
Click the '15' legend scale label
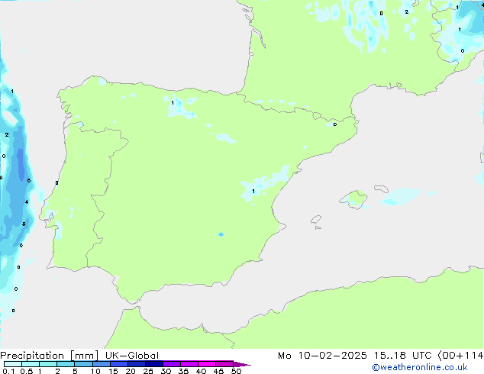113,371
